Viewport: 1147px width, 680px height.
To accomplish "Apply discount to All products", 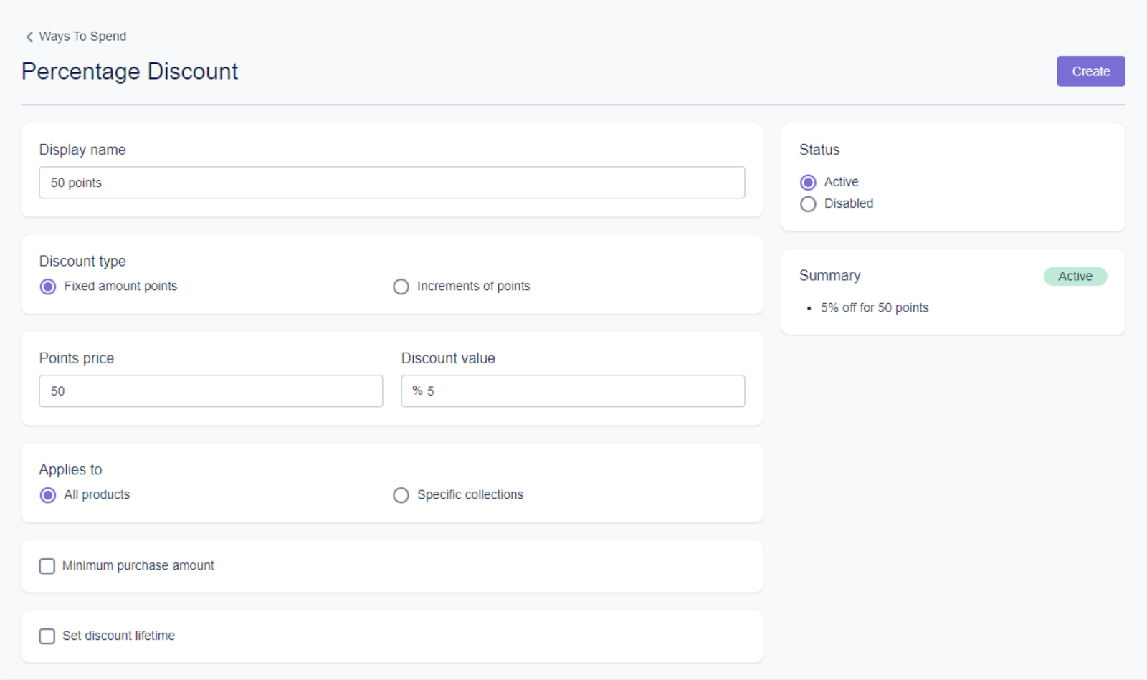I will 48,495.
